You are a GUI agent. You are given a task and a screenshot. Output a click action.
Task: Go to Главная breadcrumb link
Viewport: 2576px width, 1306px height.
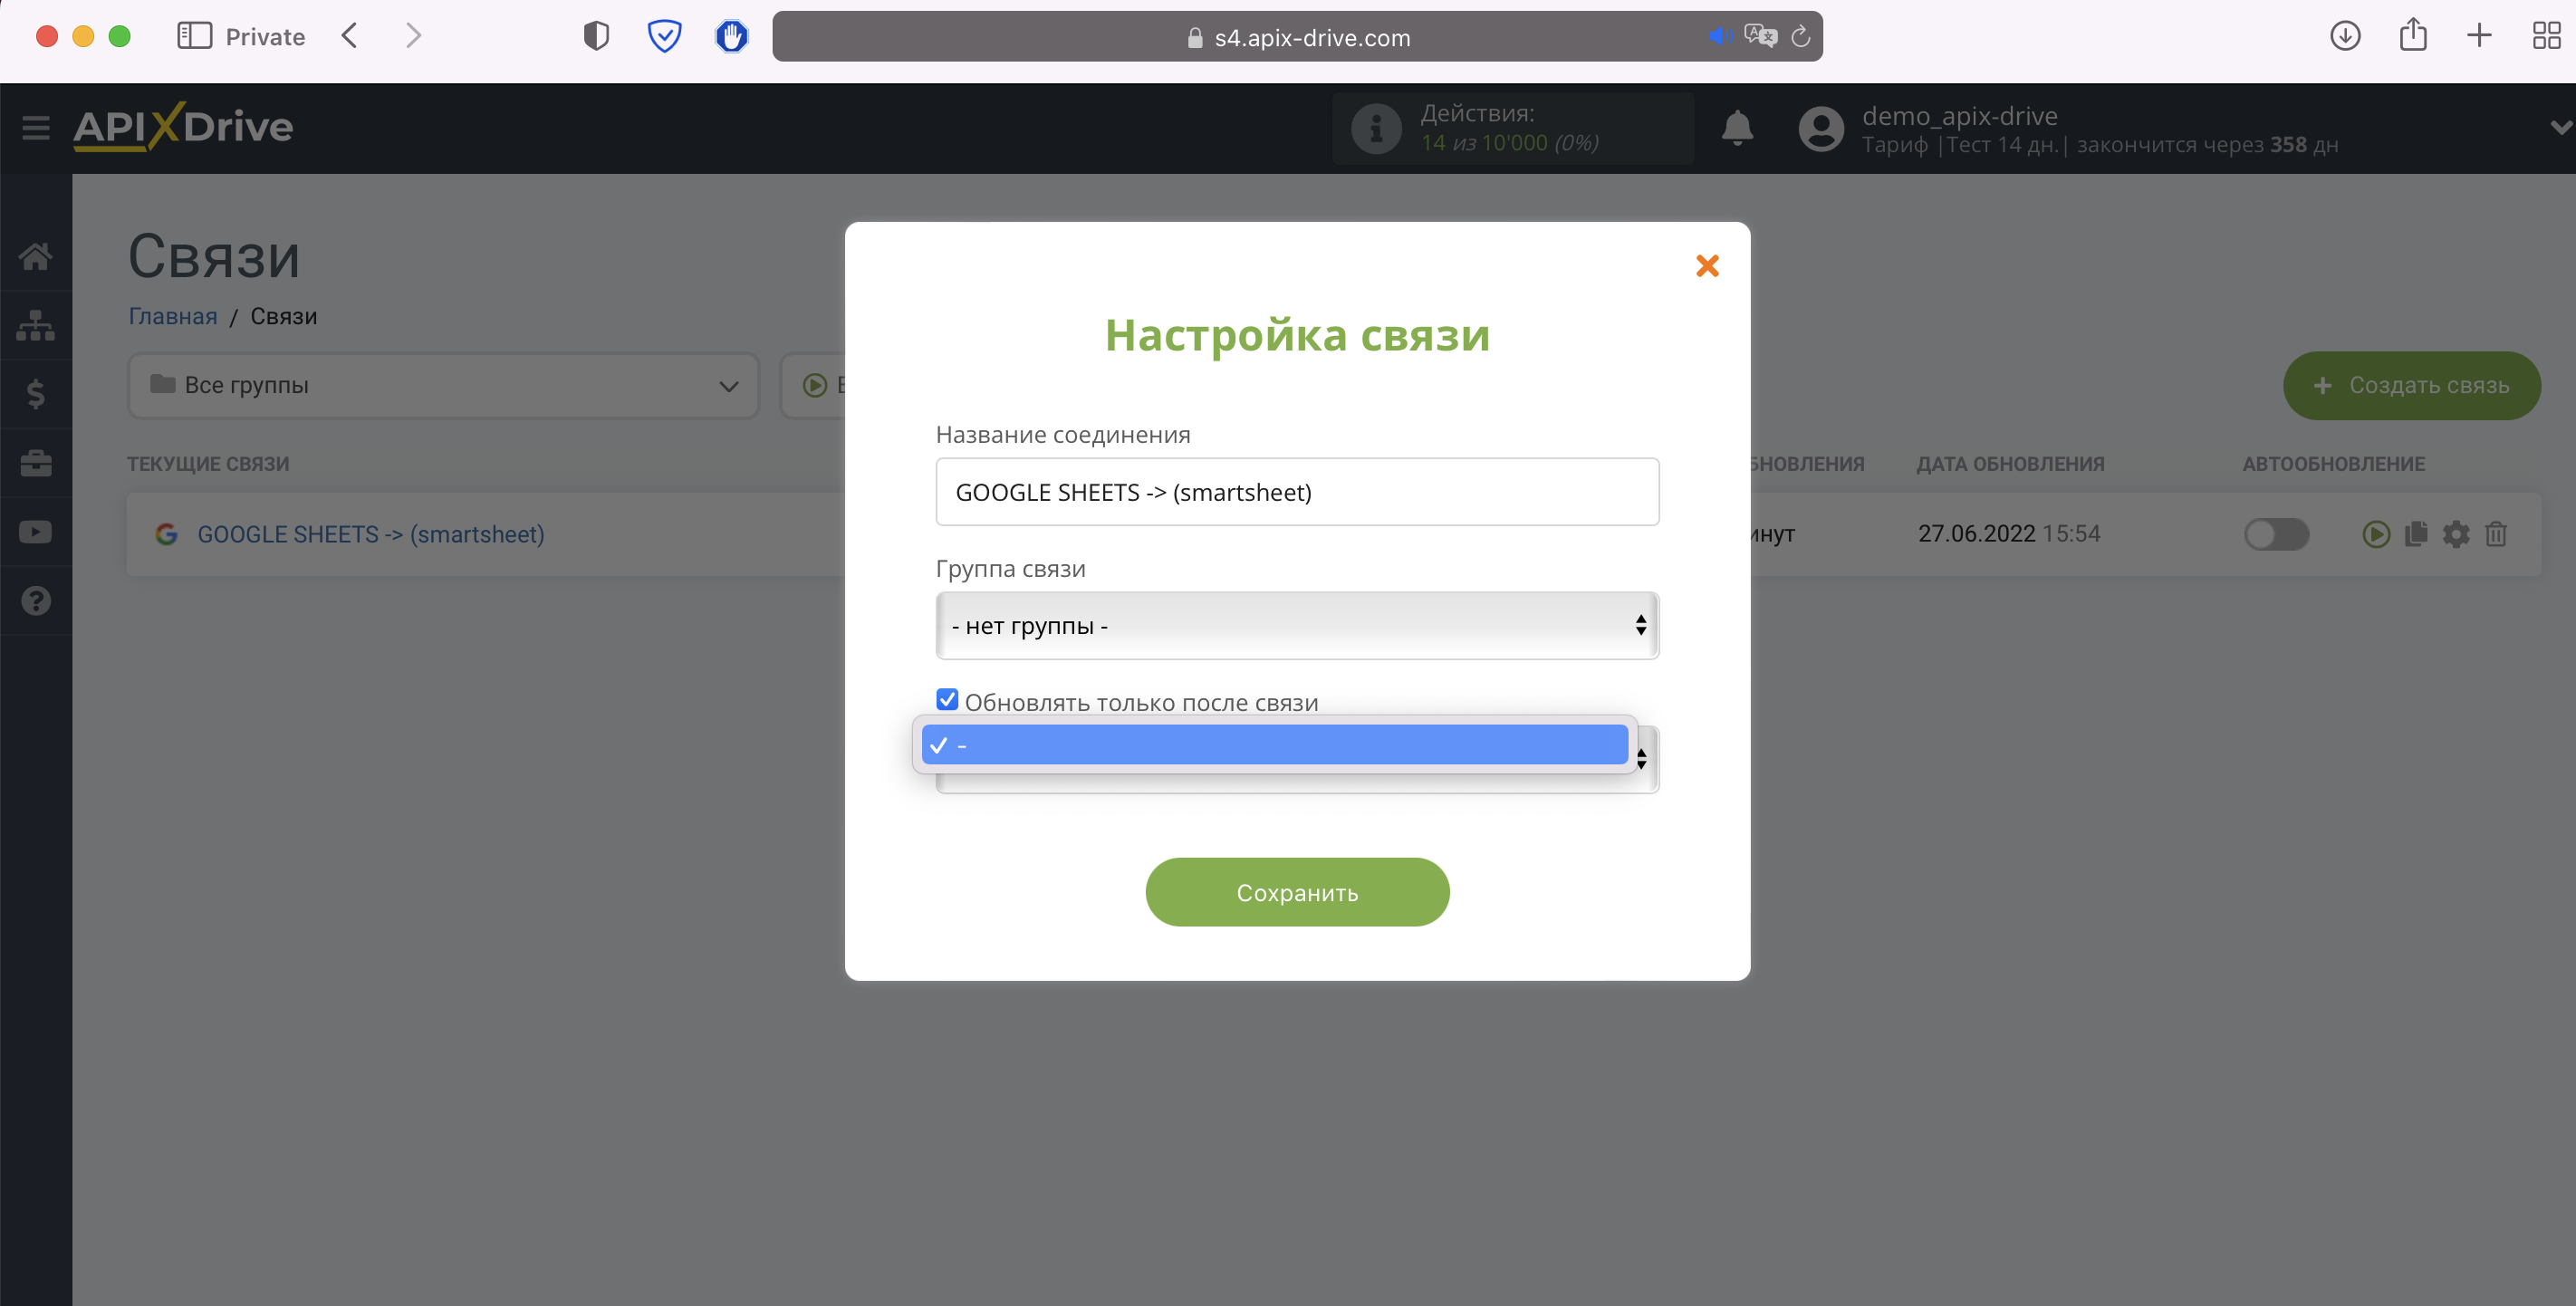click(172, 316)
